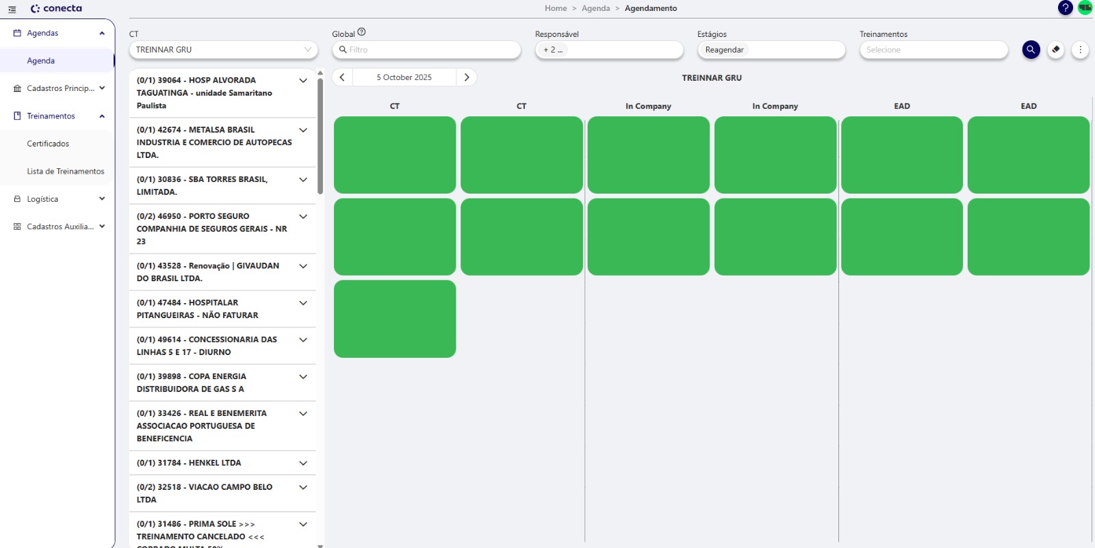Go to previous date with left arrow
Screen dimensions: 1095x548
tap(342, 77)
